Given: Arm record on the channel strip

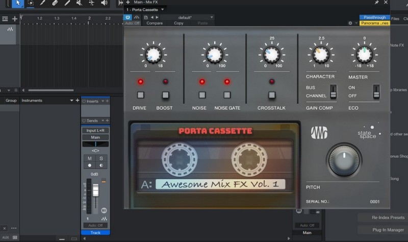Looking at the screenshot, I should coord(90,165).
